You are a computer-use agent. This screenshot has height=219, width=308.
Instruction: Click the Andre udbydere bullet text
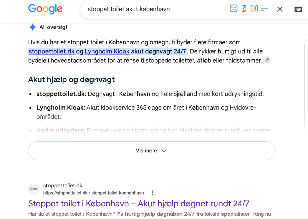point(60,130)
